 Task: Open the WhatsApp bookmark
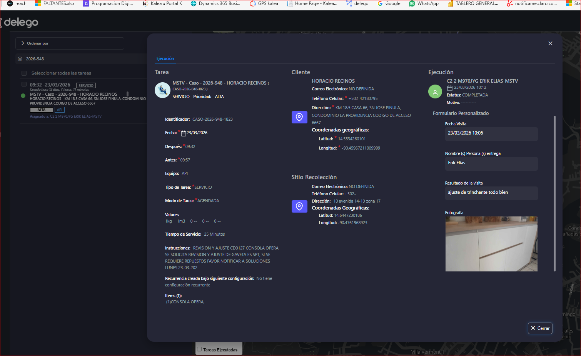[x=424, y=3]
